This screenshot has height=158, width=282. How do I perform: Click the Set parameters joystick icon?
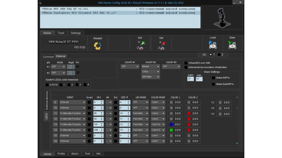tap(161, 45)
